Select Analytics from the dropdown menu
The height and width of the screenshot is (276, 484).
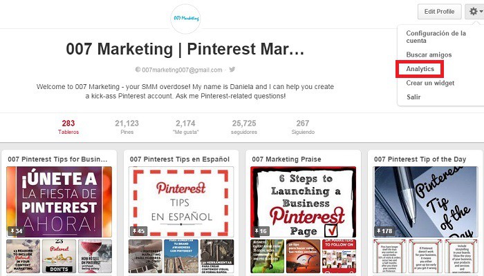420,69
